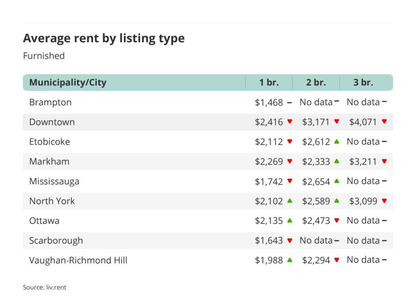Click the red down arrow next to Markham $3,211
Viewport: 416px width, 301px height.
click(384, 161)
